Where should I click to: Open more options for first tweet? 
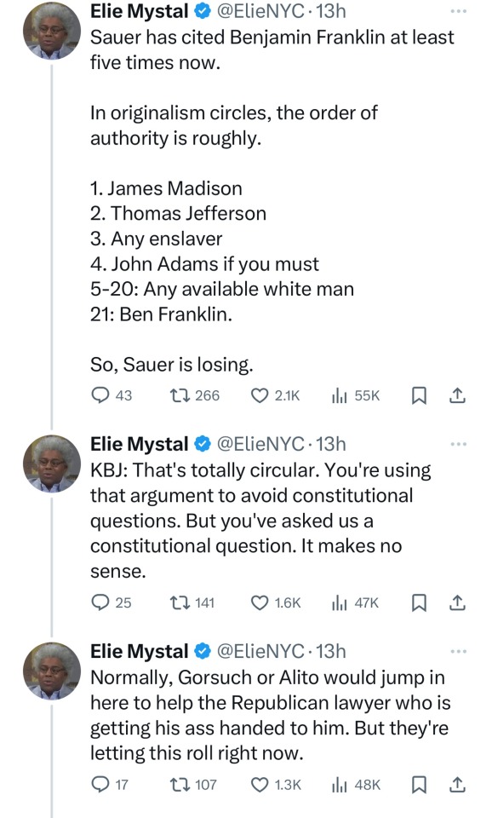(x=458, y=11)
